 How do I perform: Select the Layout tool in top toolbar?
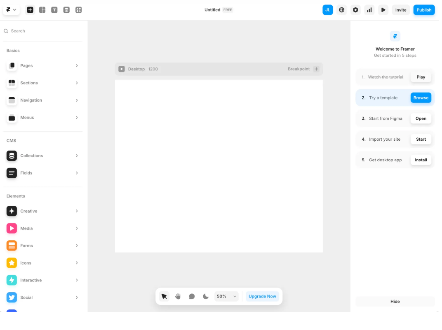[42, 10]
